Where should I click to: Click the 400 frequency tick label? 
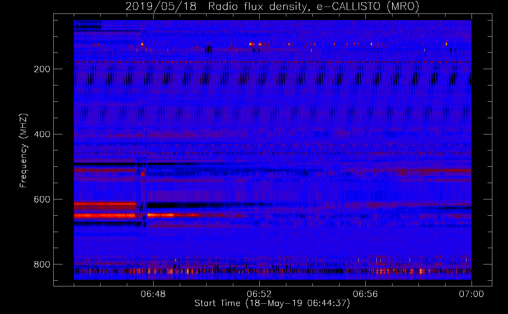pyautogui.click(x=42, y=134)
